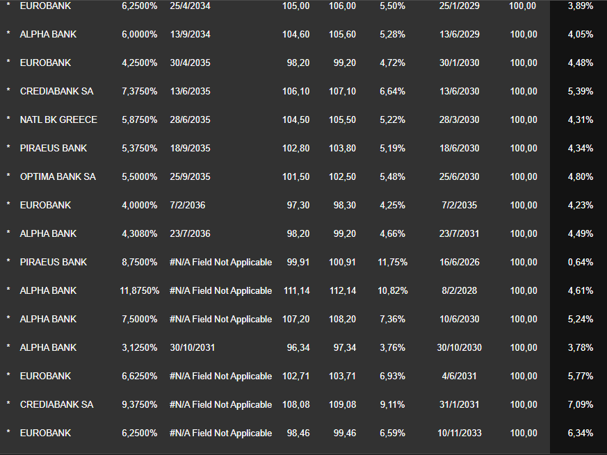Viewport: 607px width, 455px height.
Task: Select CREDIABANK SA name in 7,3750% row
Action: click(56, 91)
